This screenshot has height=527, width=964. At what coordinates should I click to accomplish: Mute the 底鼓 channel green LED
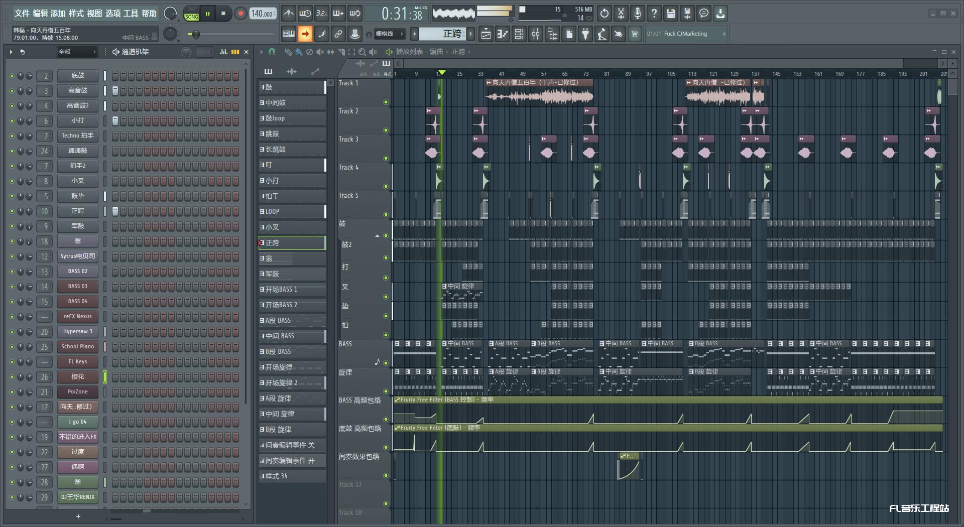12,76
